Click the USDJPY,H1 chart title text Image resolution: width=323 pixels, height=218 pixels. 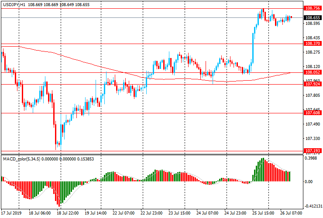tap(14, 4)
